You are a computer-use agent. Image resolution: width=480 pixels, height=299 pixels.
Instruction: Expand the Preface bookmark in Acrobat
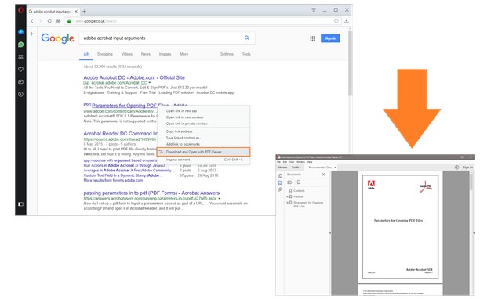coord(287,196)
